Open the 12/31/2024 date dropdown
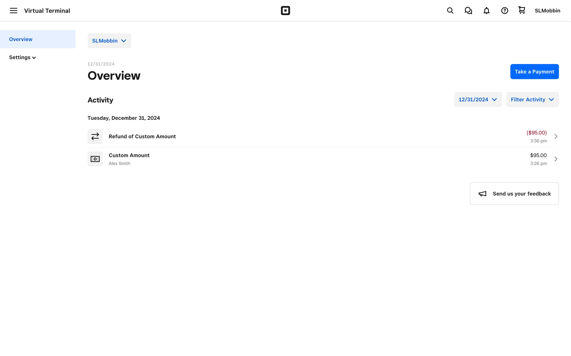The width and height of the screenshot is (571, 356). click(x=478, y=99)
